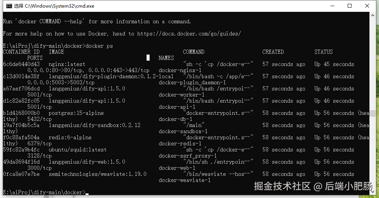The image size is (379, 198).
Task: Click the docker-weaviate-1 container name
Action: pyautogui.click(x=184, y=180)
